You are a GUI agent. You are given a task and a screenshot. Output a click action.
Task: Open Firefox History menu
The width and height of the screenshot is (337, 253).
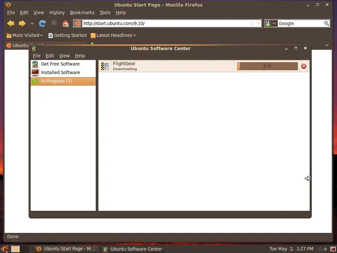57,13
